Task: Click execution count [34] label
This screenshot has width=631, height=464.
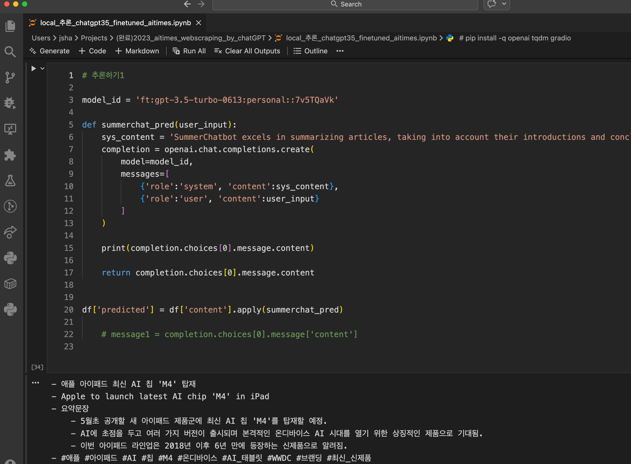Action: point(37,367)
